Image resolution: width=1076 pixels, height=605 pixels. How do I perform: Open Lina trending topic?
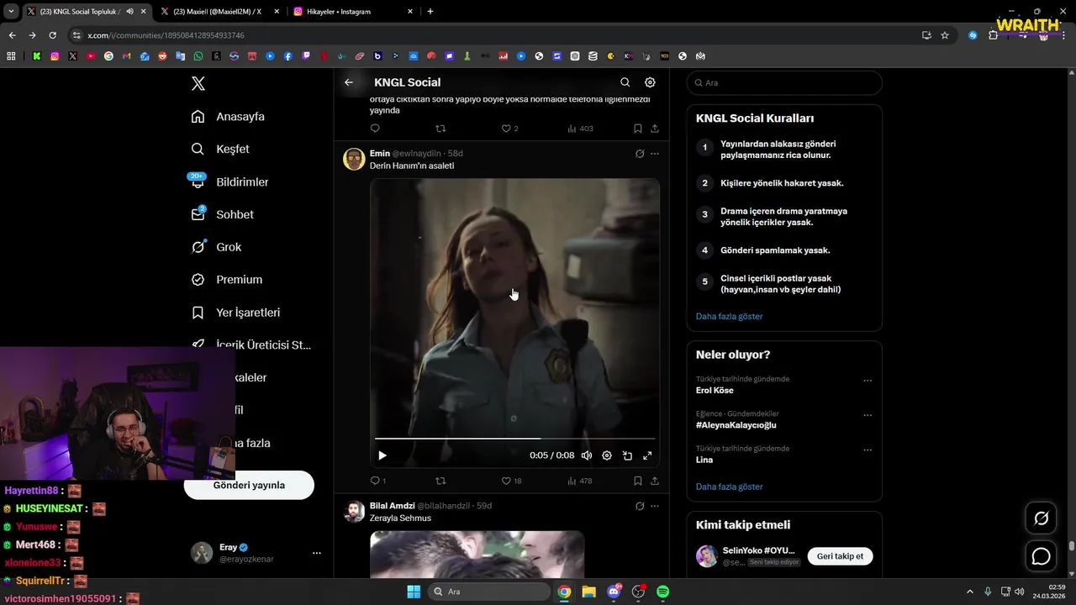click(x=704, y=460)
